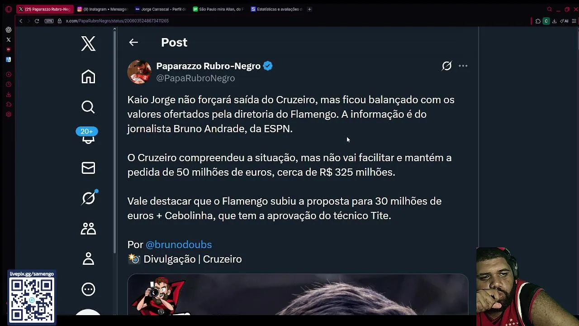Click the address bar URL field
Screen dimensions: 579x326
click(271, 21)
